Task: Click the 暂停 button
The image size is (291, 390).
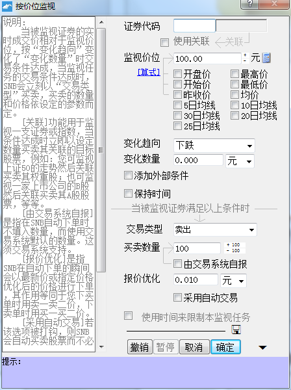Action: pyautogui.click(x=166, y=346)
